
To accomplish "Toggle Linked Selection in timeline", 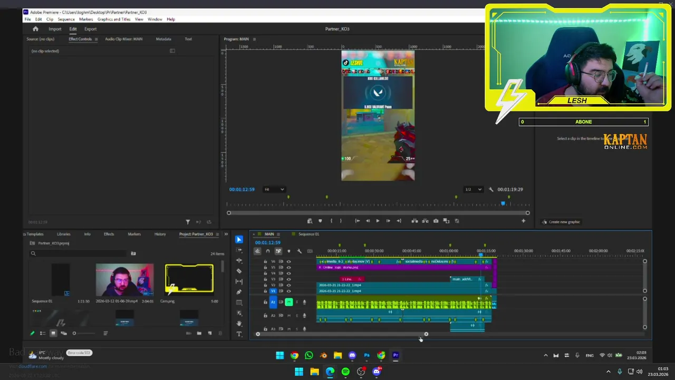I will (x=278, y=251).
